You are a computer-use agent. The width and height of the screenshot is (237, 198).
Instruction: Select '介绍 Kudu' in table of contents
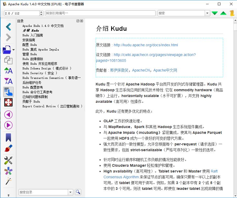(x=31, y=31)
